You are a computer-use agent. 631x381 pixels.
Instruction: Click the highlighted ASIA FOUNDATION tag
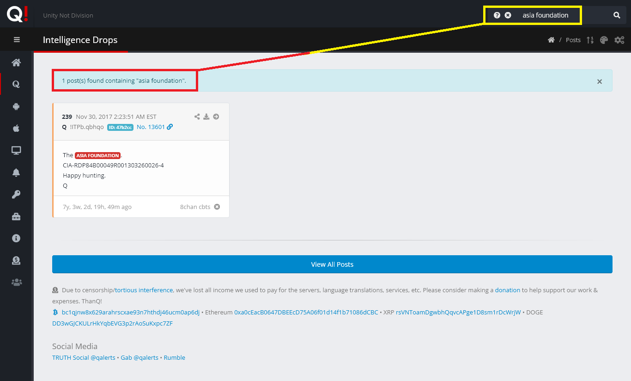[97, 155]
